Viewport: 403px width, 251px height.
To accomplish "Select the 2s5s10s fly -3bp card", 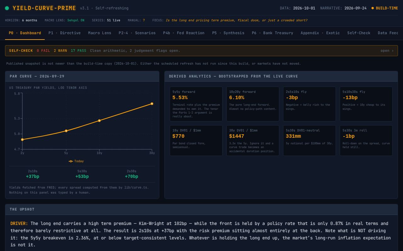I will click(x=309, y=104).
